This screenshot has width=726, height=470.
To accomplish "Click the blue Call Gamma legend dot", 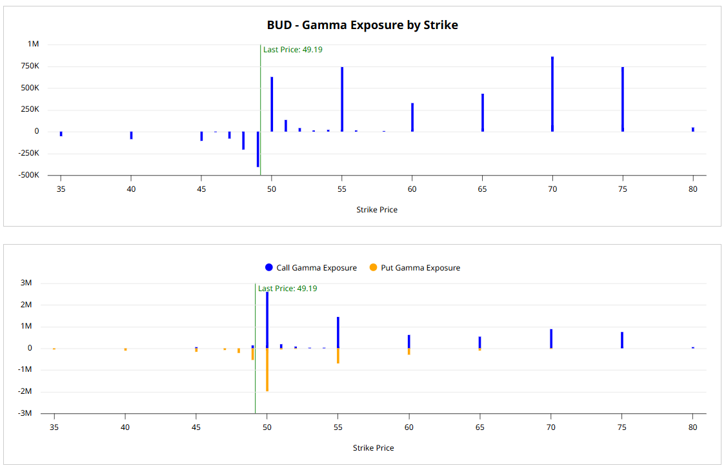I will [x=268, y=268].
